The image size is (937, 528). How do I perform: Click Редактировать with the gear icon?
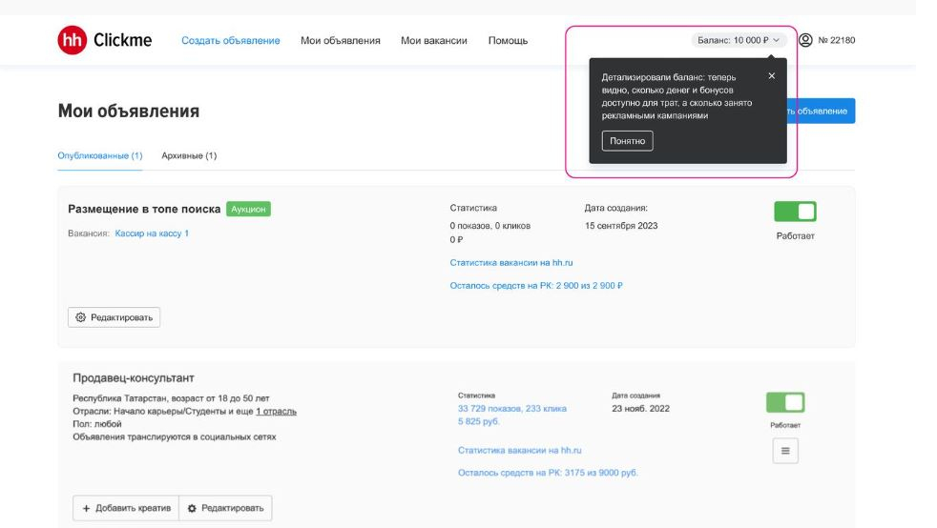pyautogui.click(x=115, y=317)
